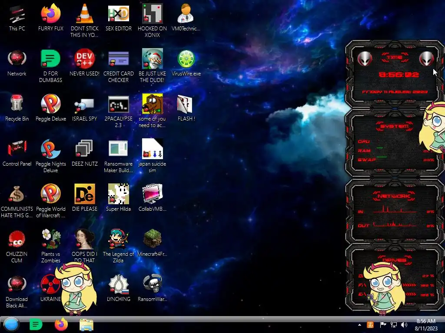Click the Download Black Ali... icon
The width and height of the screenshot is (445, 333).
17,291
